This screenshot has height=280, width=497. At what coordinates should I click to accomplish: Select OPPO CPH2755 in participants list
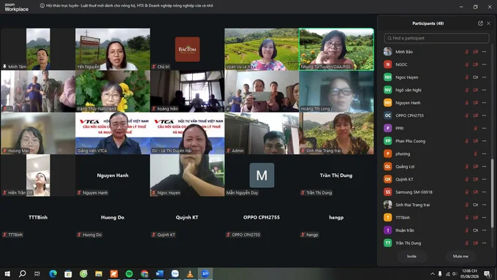436,116
